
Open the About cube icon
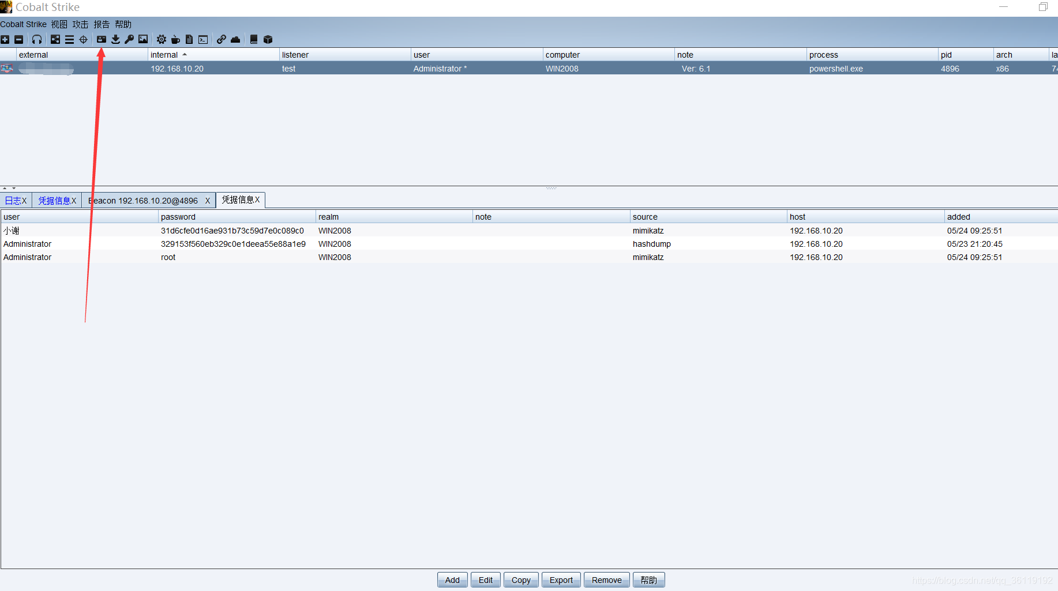(268, 39)
